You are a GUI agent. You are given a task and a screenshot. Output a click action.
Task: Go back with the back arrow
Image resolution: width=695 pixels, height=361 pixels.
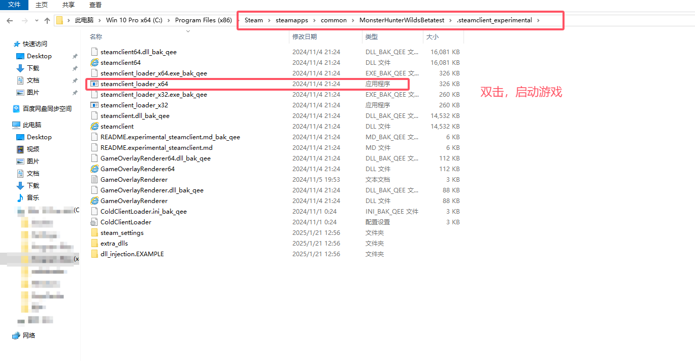click(10, 21)
